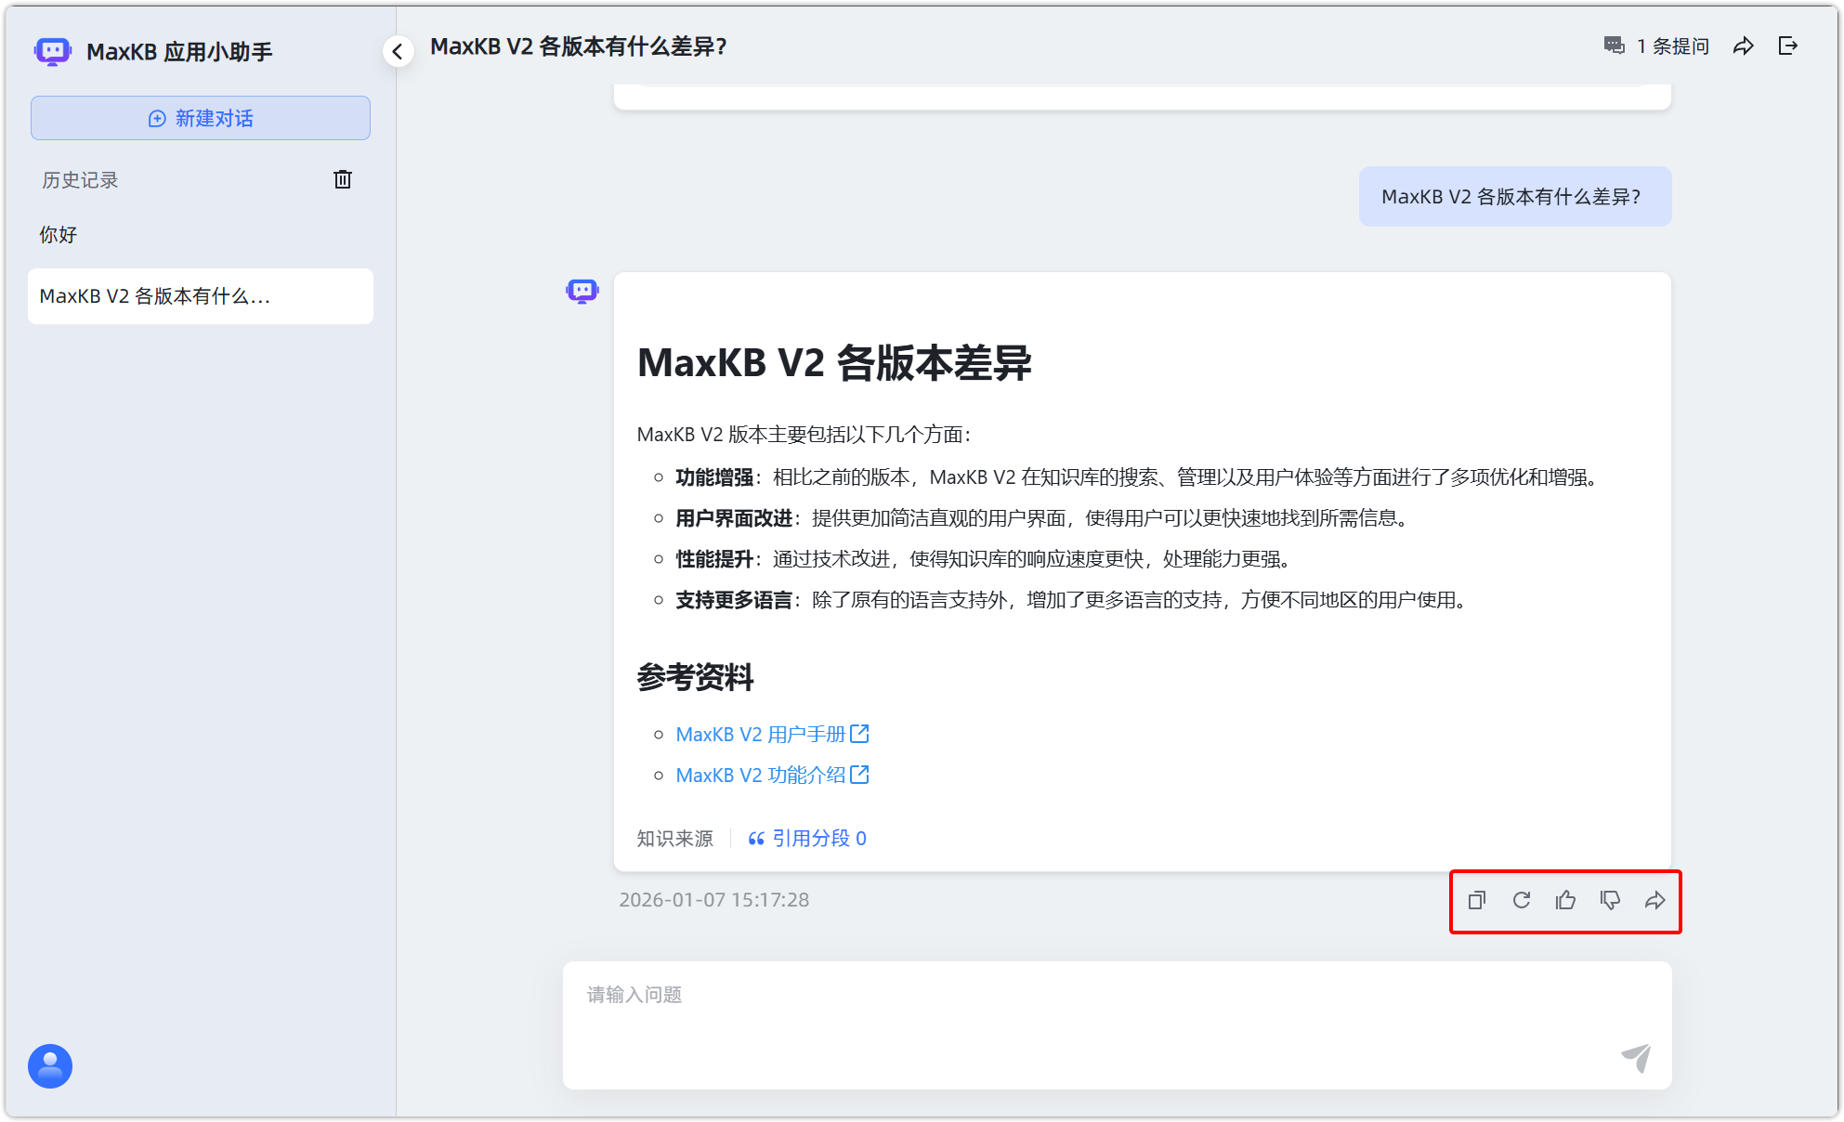The width and height of the screenshot is (1844, 1122).
Task: Give a thumbs down to the answer
Action: coord(1610,899)
